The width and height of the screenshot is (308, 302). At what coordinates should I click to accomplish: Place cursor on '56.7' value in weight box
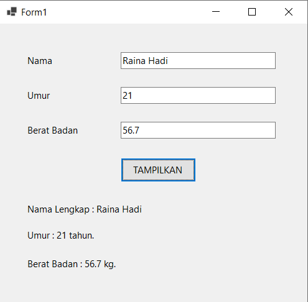[131, 130]
